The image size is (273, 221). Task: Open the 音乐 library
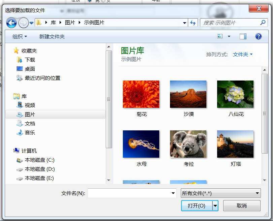pyautogui.click(x=31, y=132)
